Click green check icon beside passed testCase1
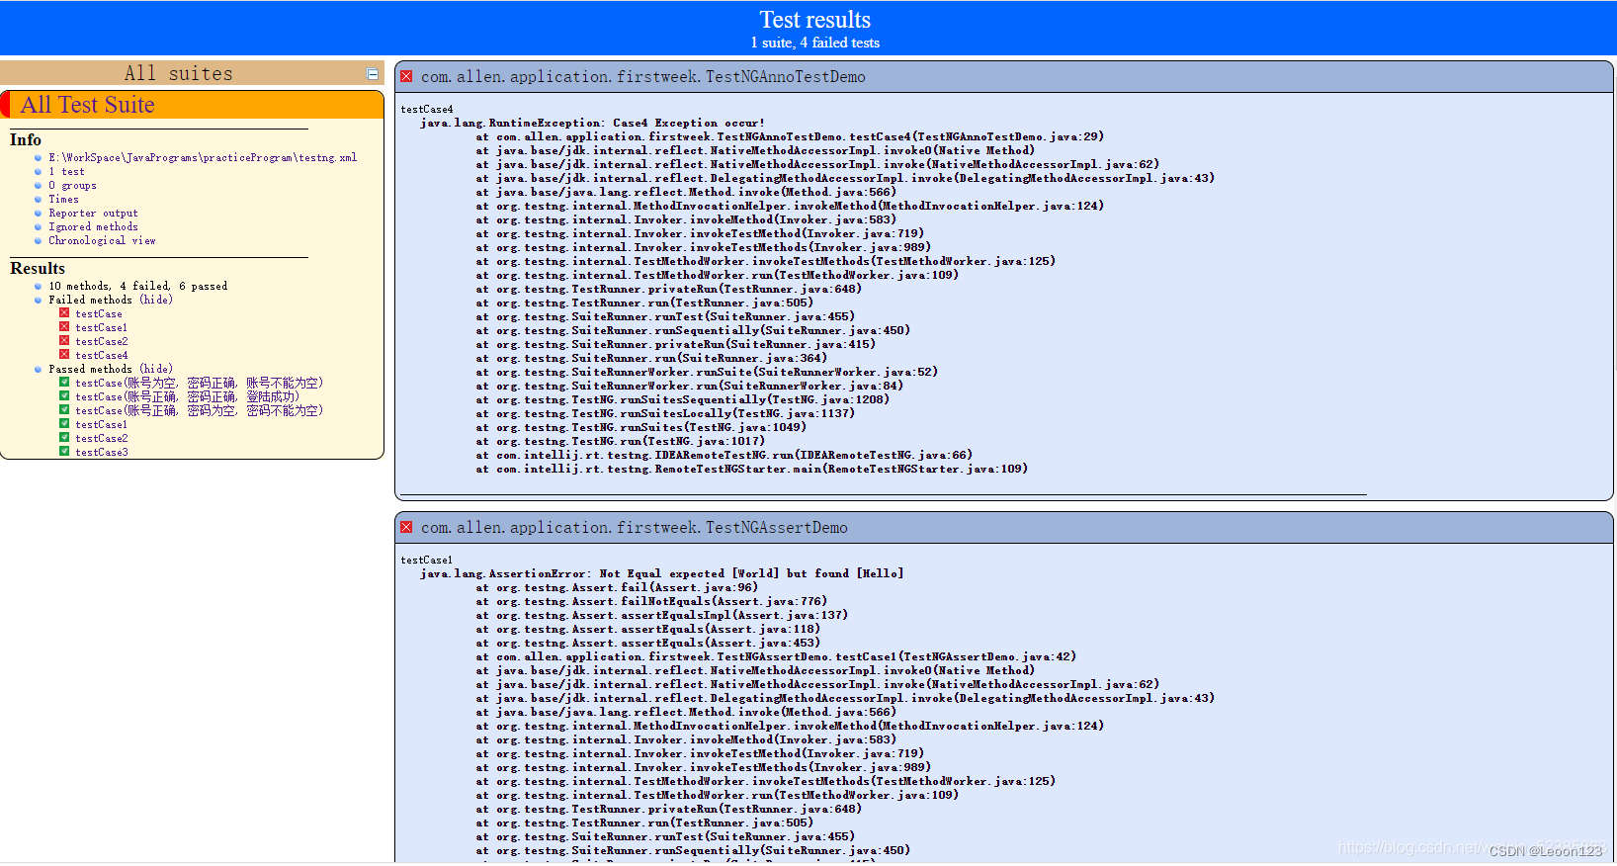Viewport: 1617px width, 866px height. click(64, 424)
